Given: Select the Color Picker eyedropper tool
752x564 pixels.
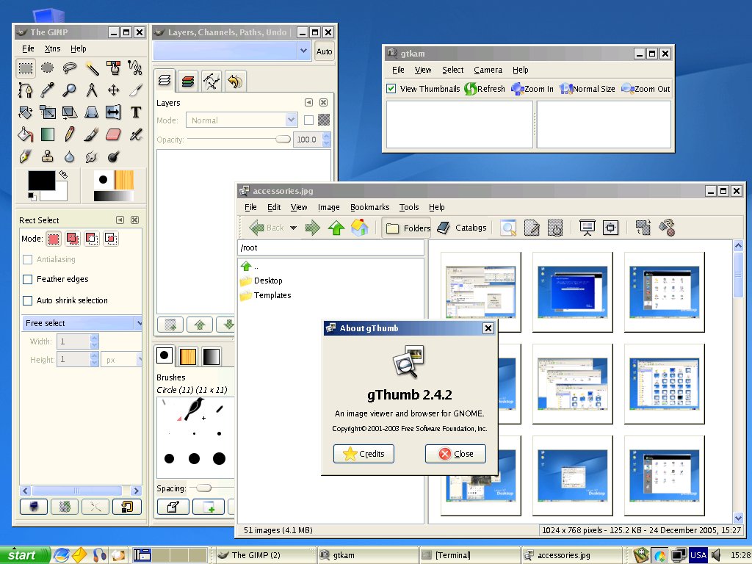Looking at the screenshot, I should [48, 90].
